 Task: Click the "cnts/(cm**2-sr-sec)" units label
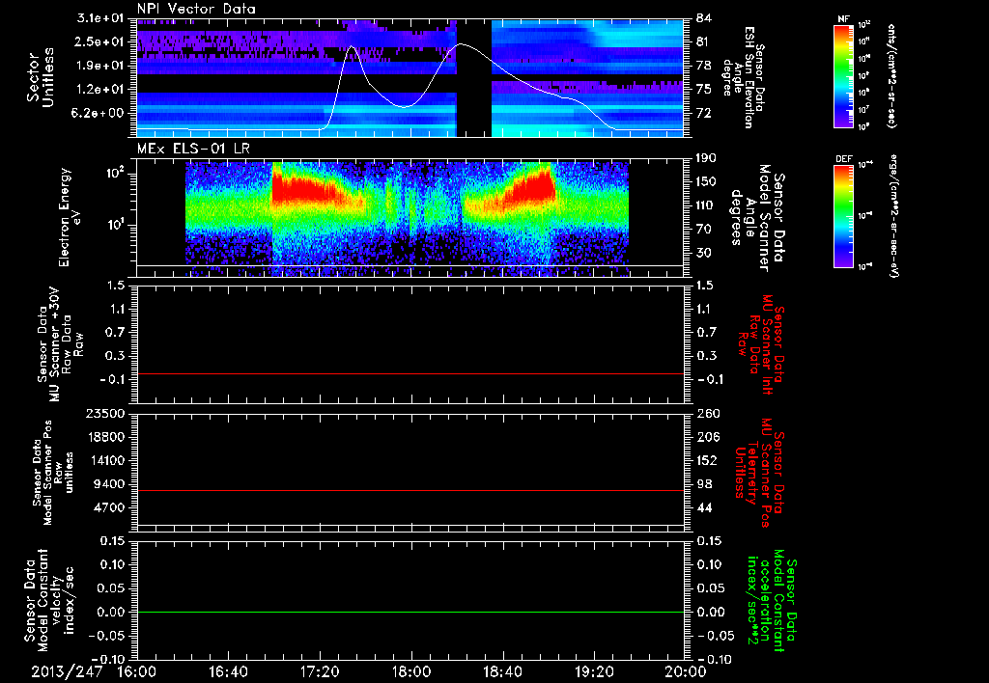pyautogui.click(x=891, y=75)
